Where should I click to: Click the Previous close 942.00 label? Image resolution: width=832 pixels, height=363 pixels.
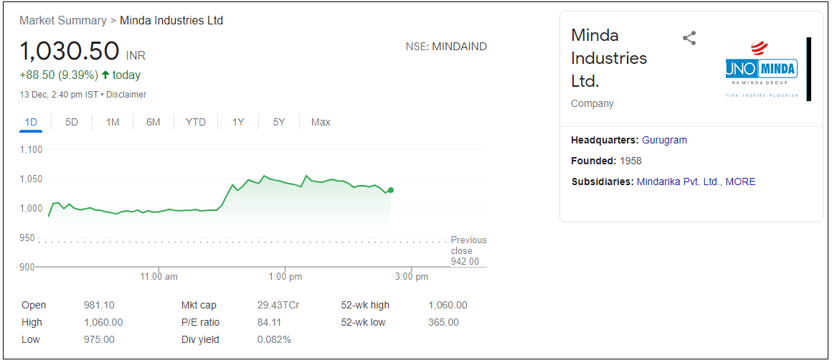(x=468, y=250)
